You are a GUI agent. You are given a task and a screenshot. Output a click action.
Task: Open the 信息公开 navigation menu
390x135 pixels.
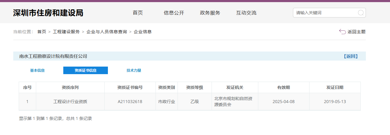click(x=174, y=13)
